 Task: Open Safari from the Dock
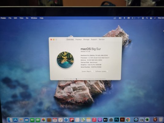[x=66, y=120]
